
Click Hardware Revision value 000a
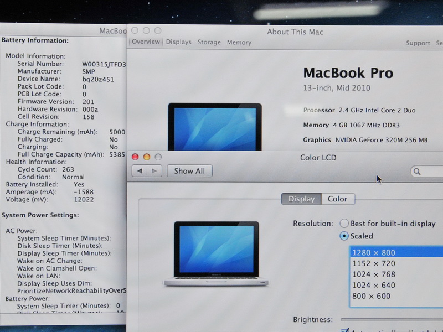90,109
